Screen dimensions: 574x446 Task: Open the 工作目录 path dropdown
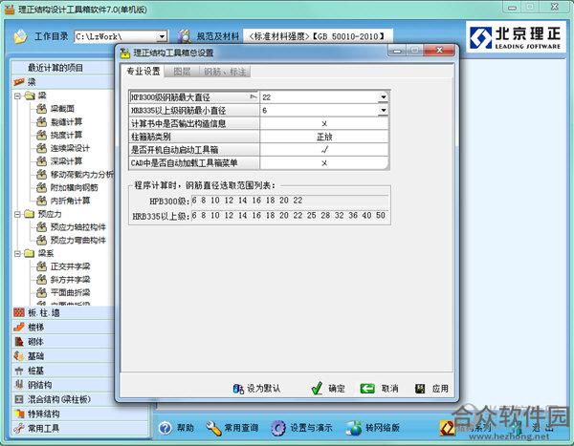click(162, 36)
